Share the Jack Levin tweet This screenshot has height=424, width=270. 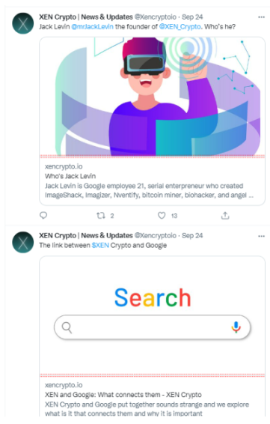click(225, 216)
